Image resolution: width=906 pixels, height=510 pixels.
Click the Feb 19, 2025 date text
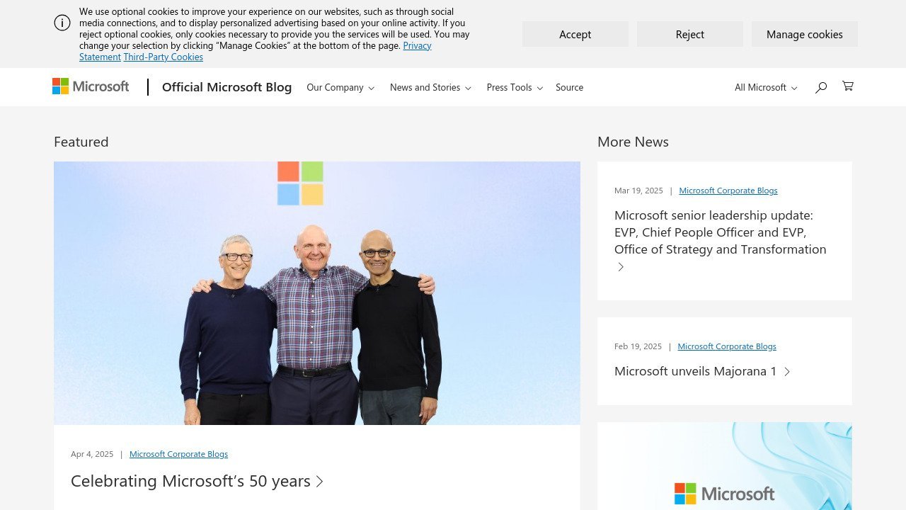point(638,346)
